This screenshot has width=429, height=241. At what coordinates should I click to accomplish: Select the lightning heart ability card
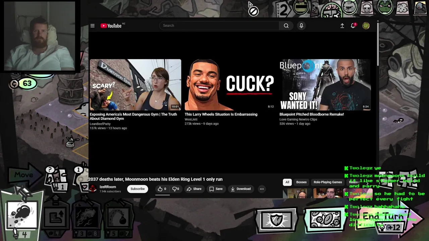(x=86, y=218)
